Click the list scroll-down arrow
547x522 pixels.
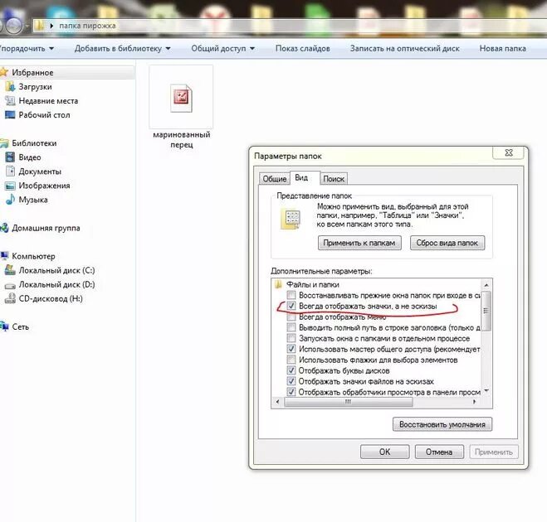coord(486,391)
